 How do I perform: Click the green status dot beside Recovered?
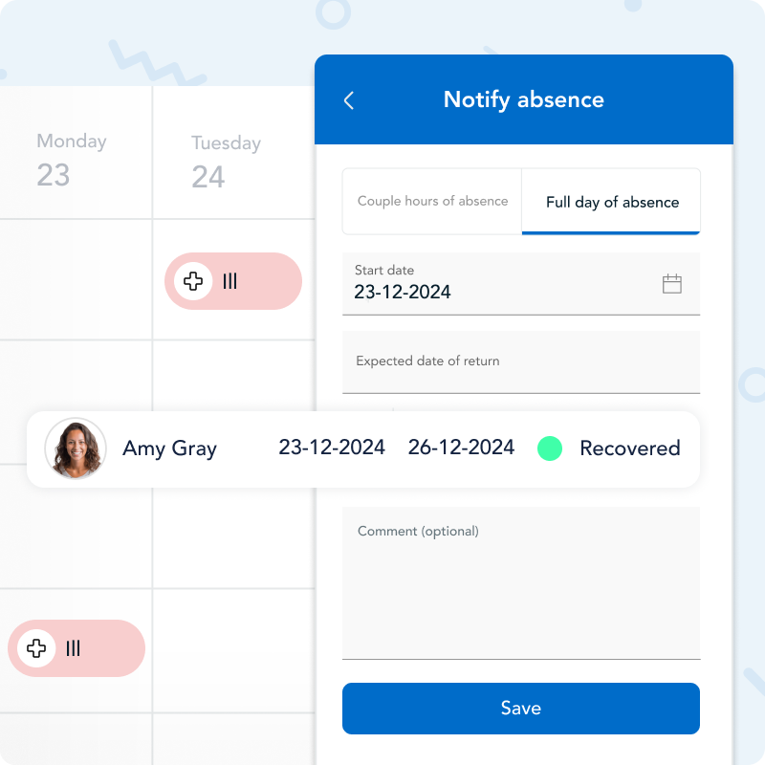click(x=550, y=448)
